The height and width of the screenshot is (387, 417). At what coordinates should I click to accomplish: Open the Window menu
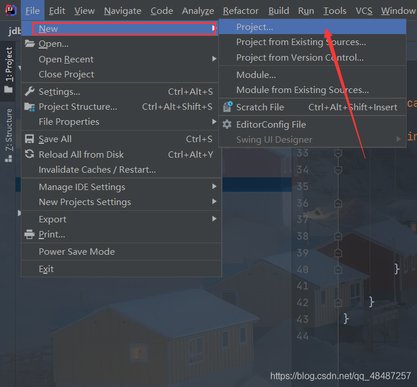pos(398,10)
